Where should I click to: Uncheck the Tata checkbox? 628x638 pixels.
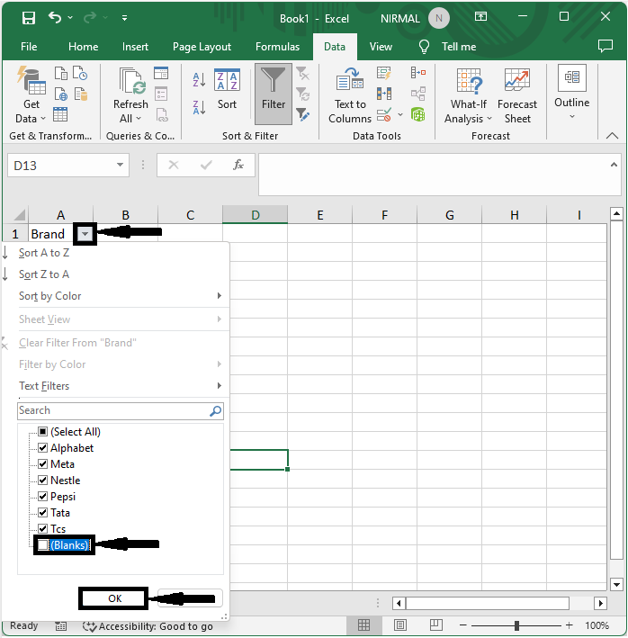pos(42,512)
